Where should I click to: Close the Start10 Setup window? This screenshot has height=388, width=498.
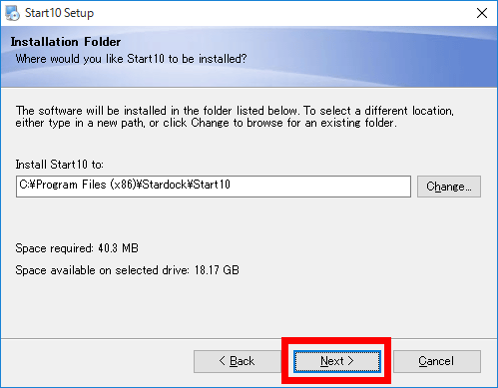[482, 13]
